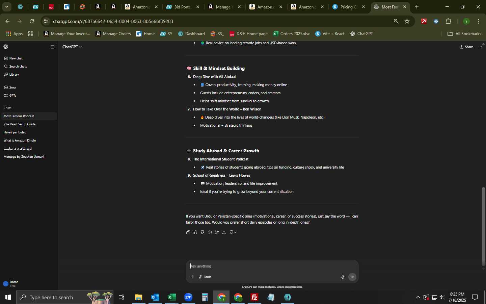This screenshot has width=486, height=304.
Task: Open the Windows Task View
Action: [x=122, y=297]
